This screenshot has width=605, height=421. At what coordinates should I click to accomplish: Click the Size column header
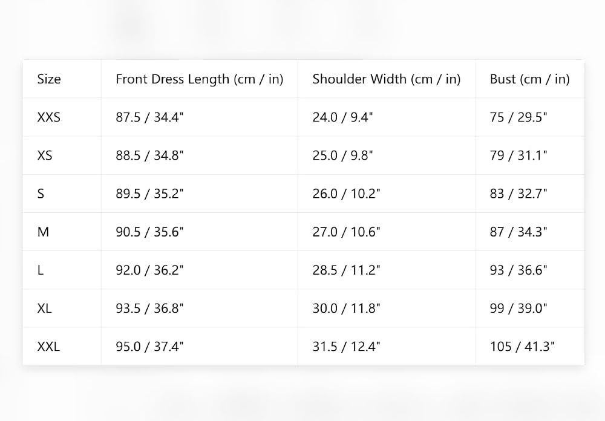[x=49, y=79]
